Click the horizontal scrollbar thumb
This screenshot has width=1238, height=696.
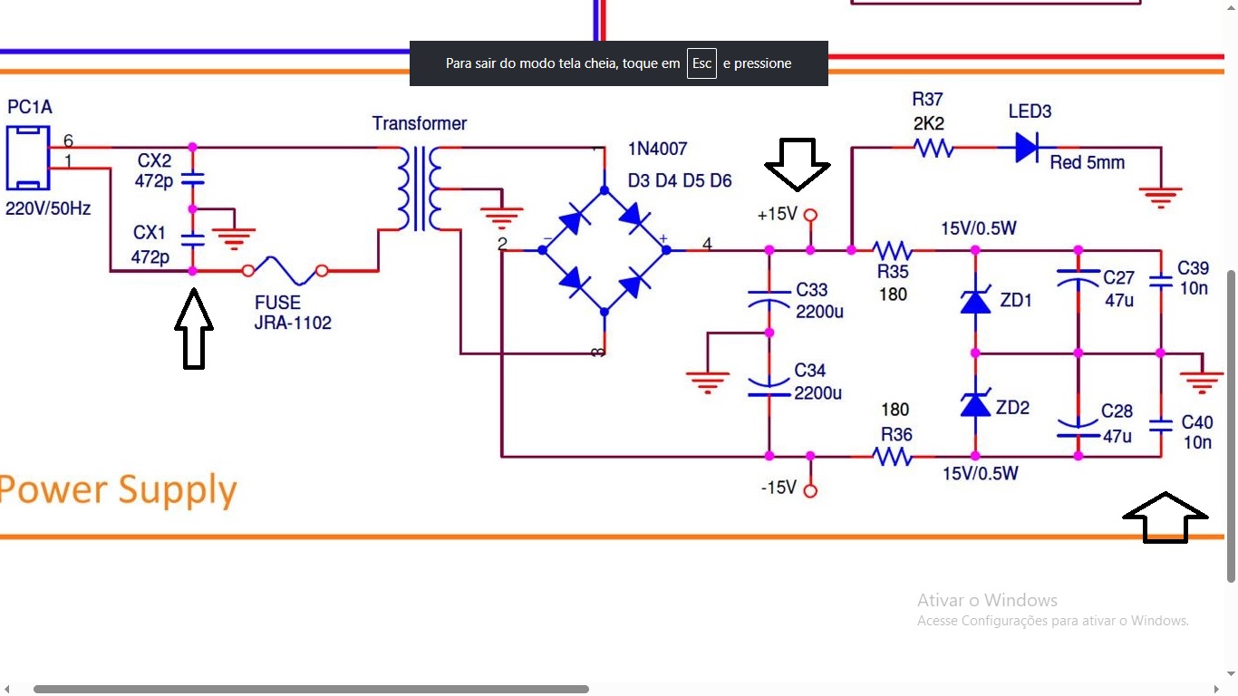pos(311,689)
